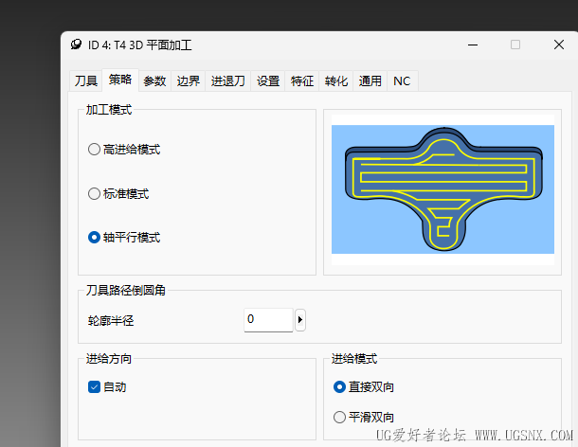This screenshot has width=578, height=447.
Task: Switch to the NC tab
Action: pyautogui.click(x=402, y=80)
